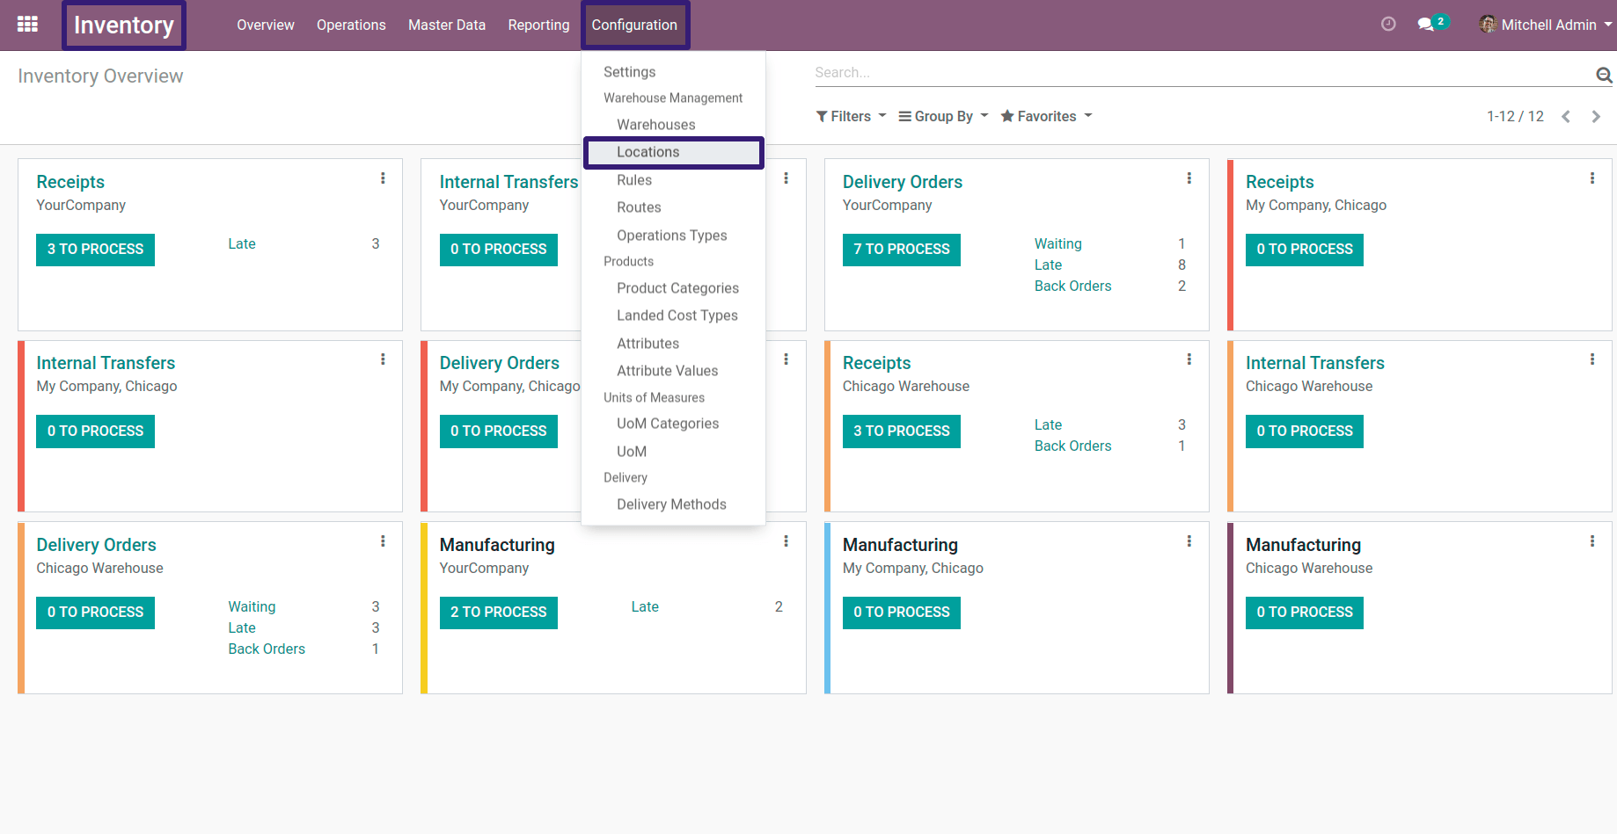The height and width of the screenshot is (834, 1617).
Task: Open Waiting link on Chicago Warehouse Delivery Orders
Action: [252, 607]
